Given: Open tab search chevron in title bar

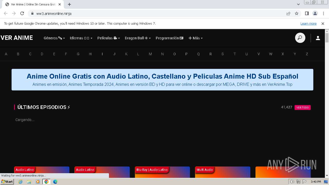Looking at the screenshot, I should (x=298, y=4).
